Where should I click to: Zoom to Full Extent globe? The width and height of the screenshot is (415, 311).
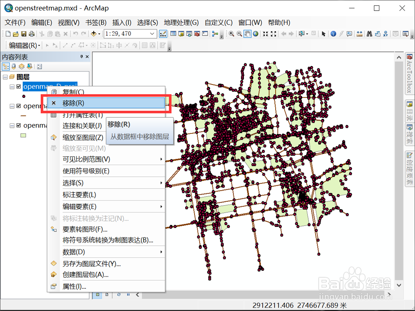[x=256, y=34]
